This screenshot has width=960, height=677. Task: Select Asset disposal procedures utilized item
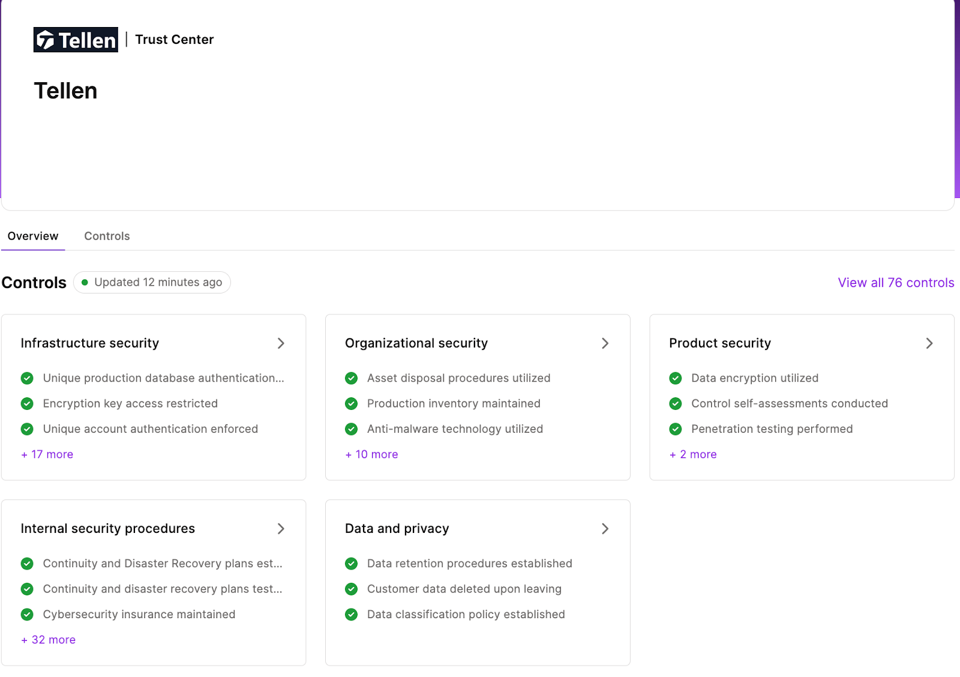(x=459, y=378)
